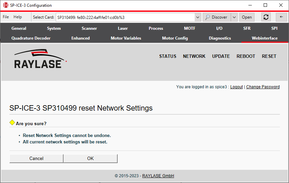Select the Webinterface tab
The width and height of the screenshot is (289, 183).
tap(265, 38)
